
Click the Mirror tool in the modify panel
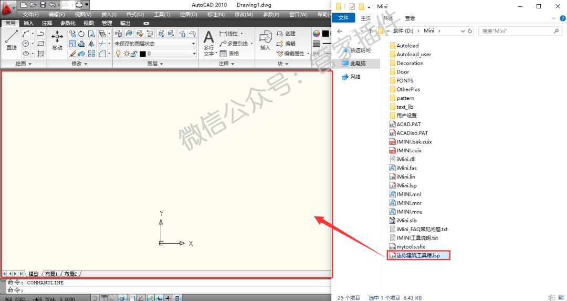click(x=91, y=44)
